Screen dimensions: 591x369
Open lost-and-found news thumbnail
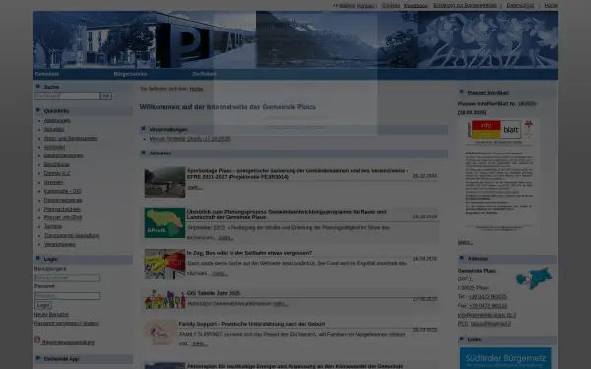tap(164, 264)
